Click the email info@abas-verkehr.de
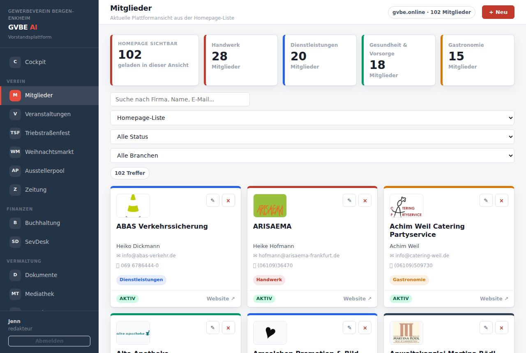Image resolution: width=526 pixels, height=353 pixels. 149,256
